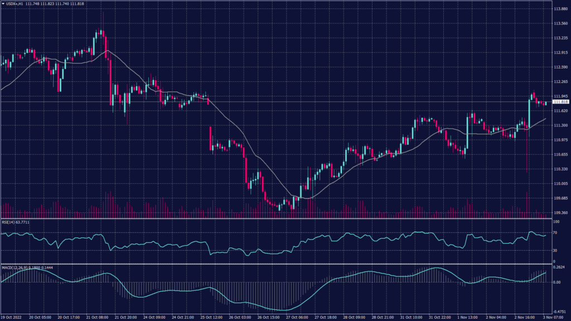Click the 109.360 price level on axis
This screenshot has width=571, height=321.
[560, 212]
